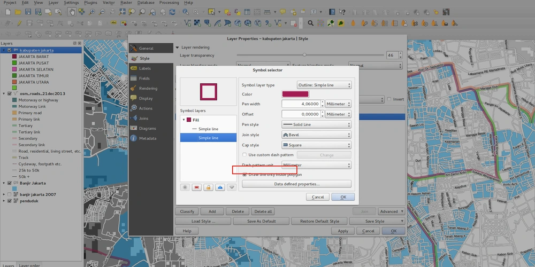Remove symbol layer with red minus icon

coord(196,187)
